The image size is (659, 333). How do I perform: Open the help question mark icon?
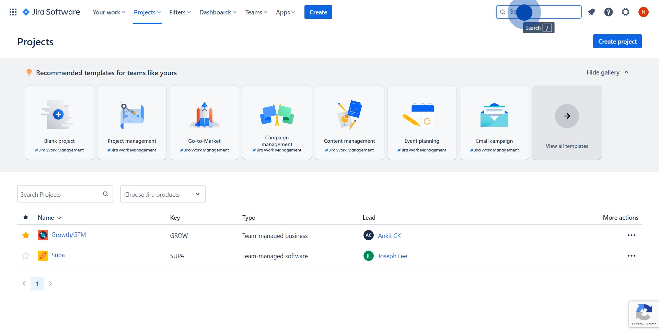tap(609, 12)
